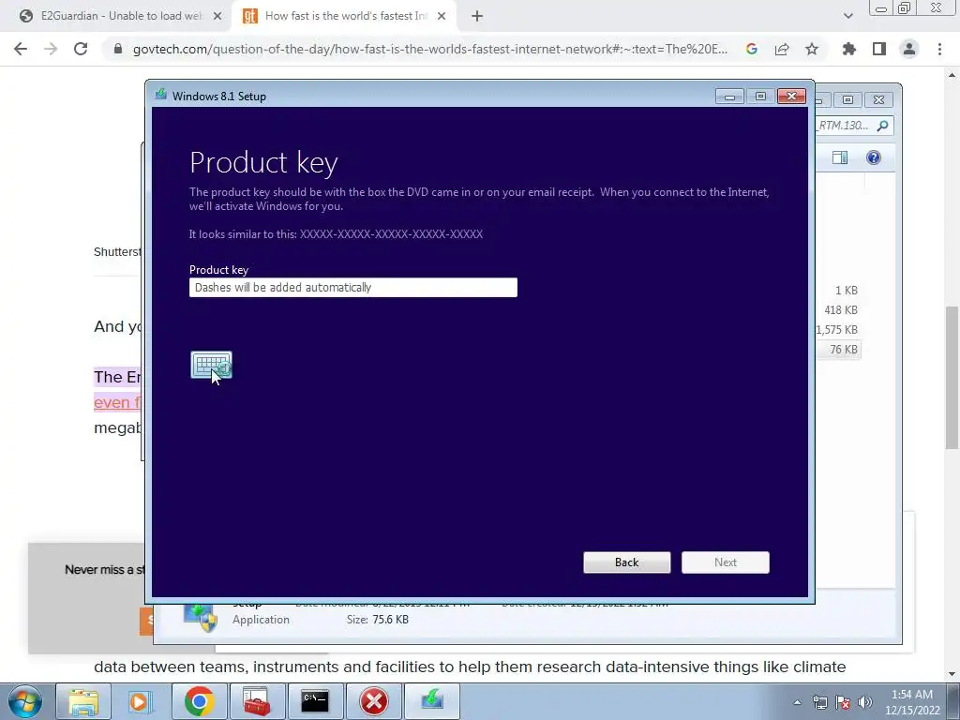Open the Action Center flag icon

(843, 702)
